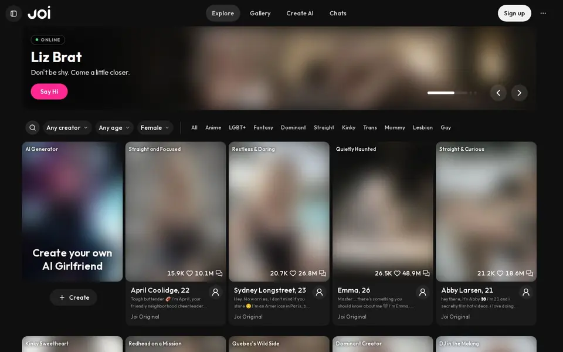Filter by Dominant category

coord(293,127)
